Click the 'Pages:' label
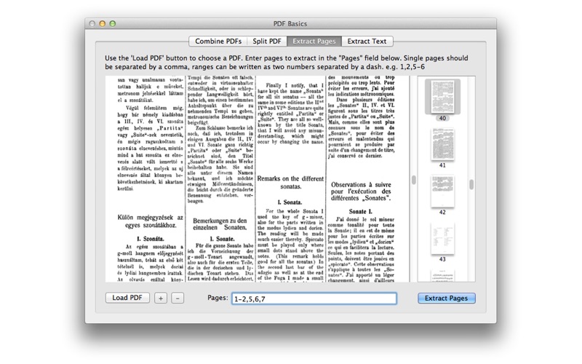582x364 pixels. (218, 298)
